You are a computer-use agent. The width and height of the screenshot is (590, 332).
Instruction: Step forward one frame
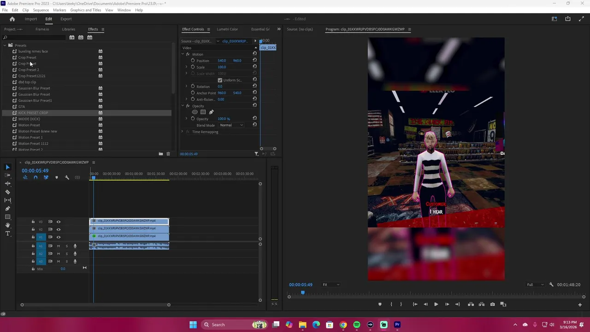click(x=447, y=304)
